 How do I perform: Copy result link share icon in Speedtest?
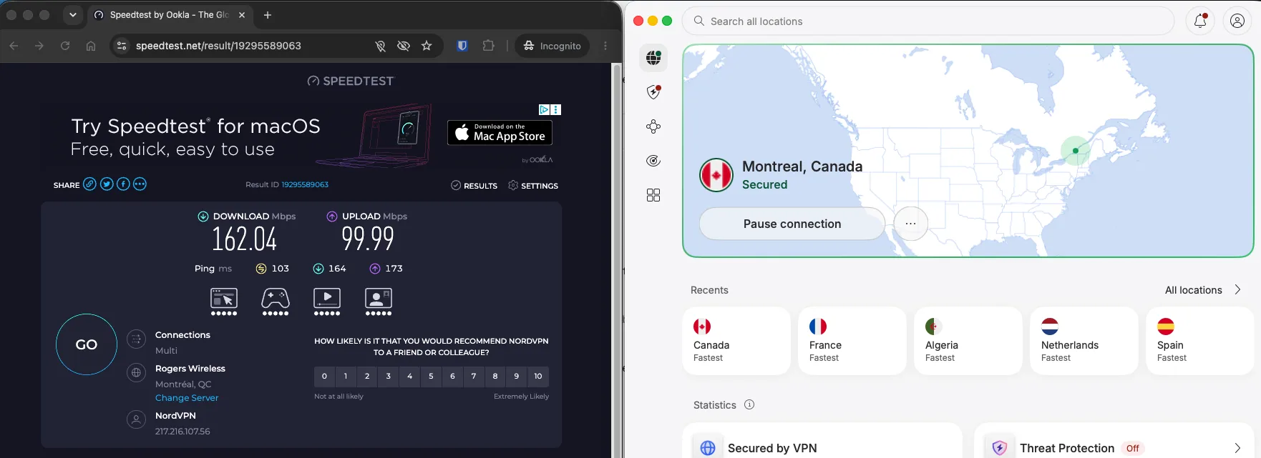pos(89,184)
